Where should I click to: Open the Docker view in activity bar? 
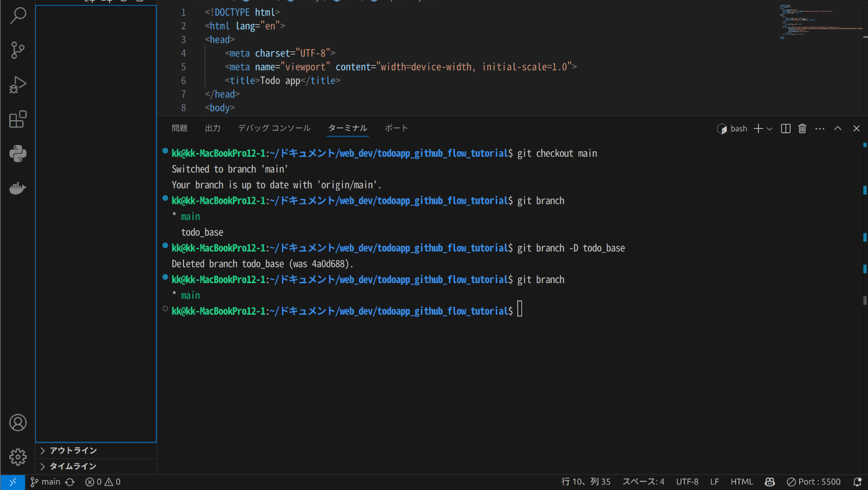(18, 188)
